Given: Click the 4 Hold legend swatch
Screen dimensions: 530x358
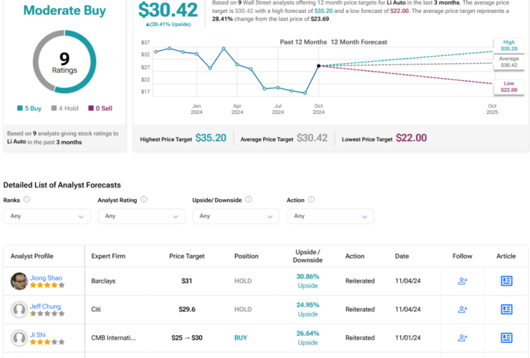Looking at the screenshot, I should [54, 108].
